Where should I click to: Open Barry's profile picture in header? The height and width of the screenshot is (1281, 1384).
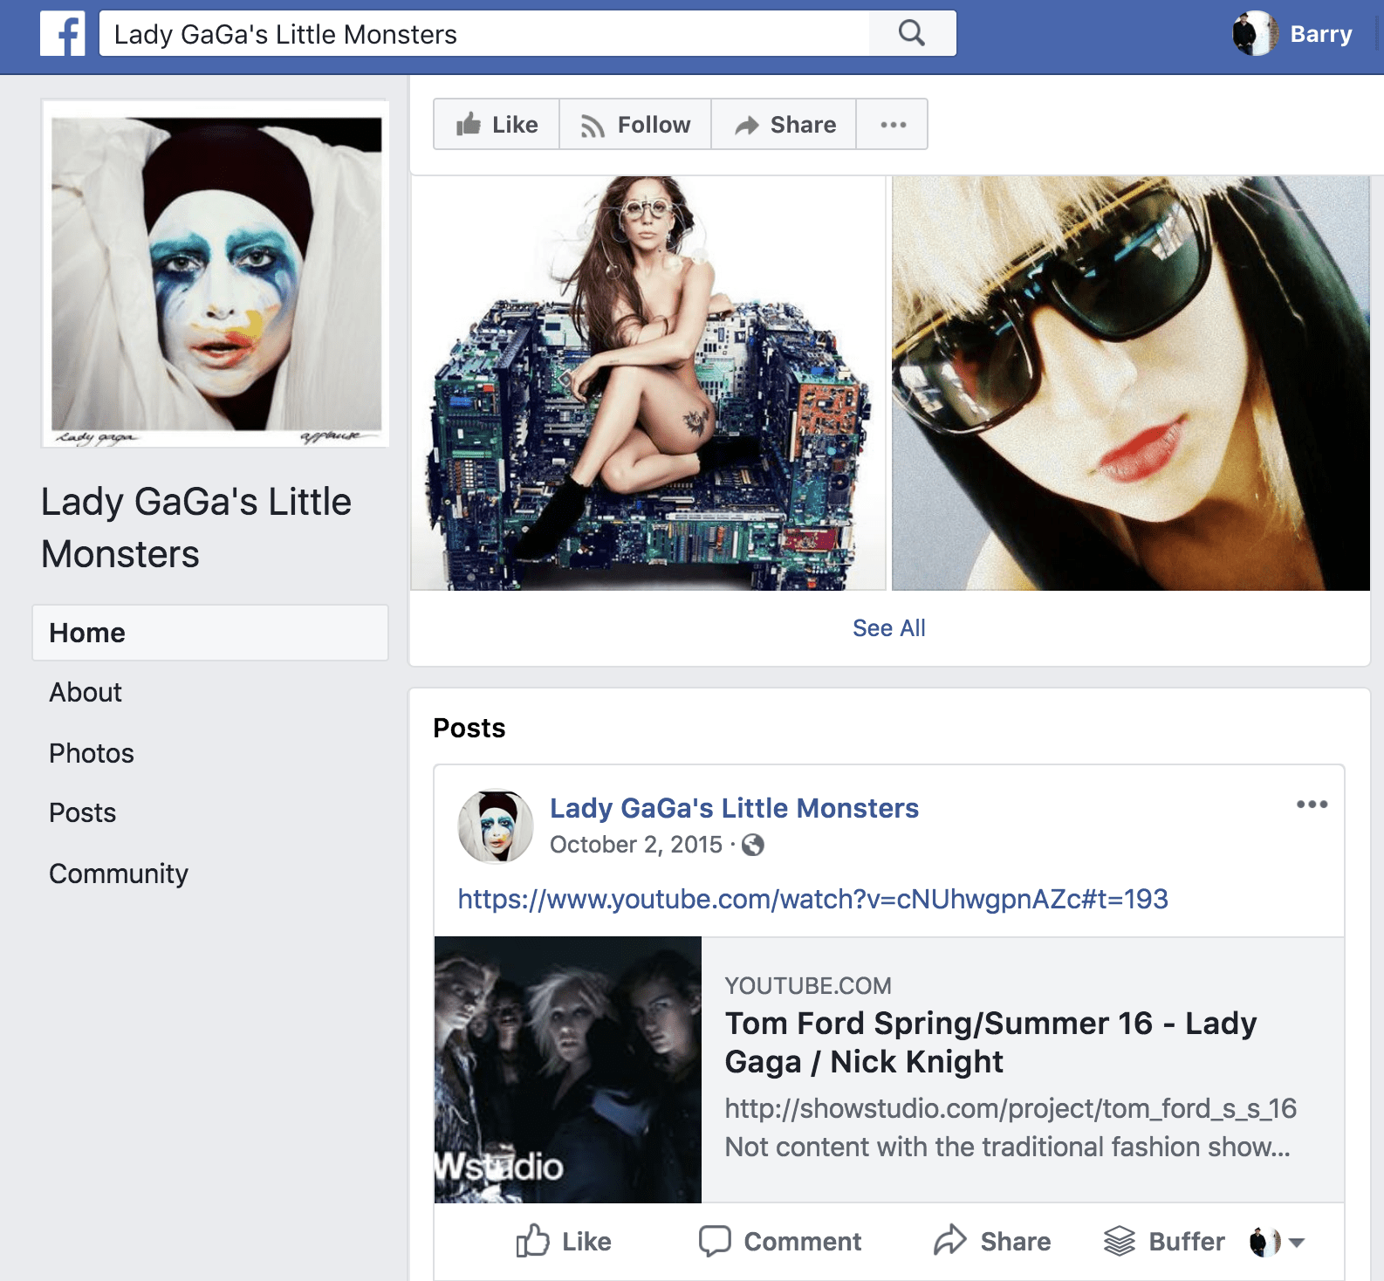pyautogui.click(x=1255, y=34)
